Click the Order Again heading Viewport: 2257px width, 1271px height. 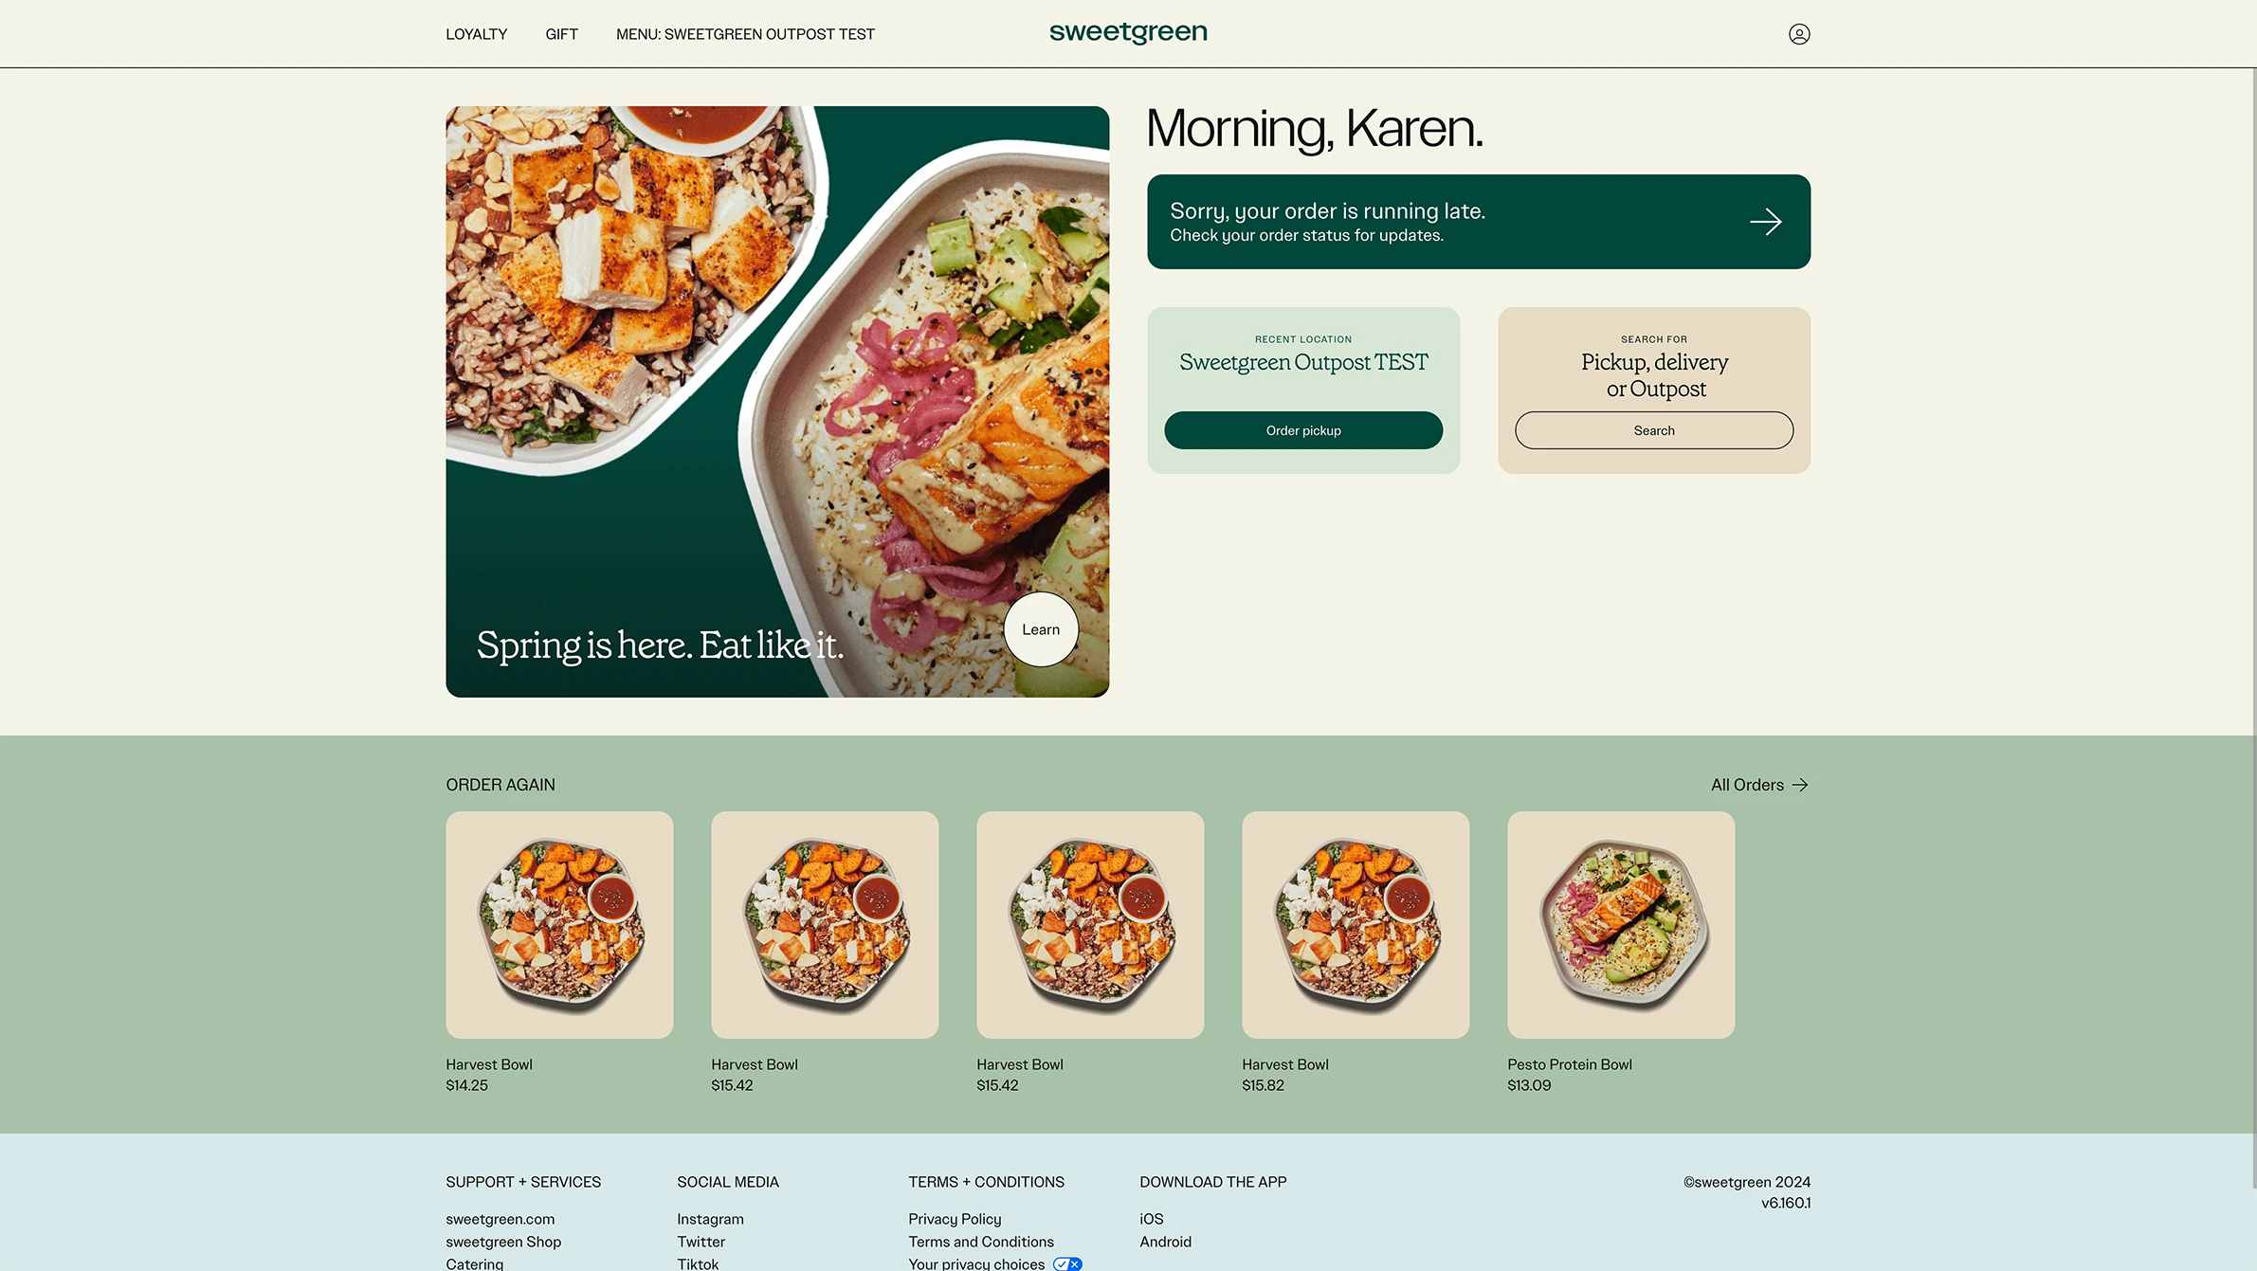pos(501,785)
